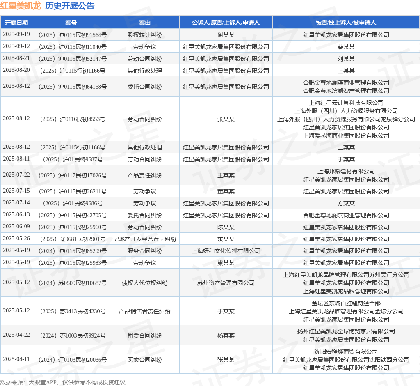Click defendant 方某某

tap(346, 203)
